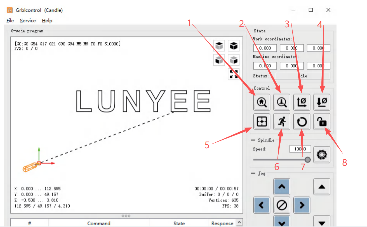Click the G-code table scroll-up arrow

pos(239,222)
